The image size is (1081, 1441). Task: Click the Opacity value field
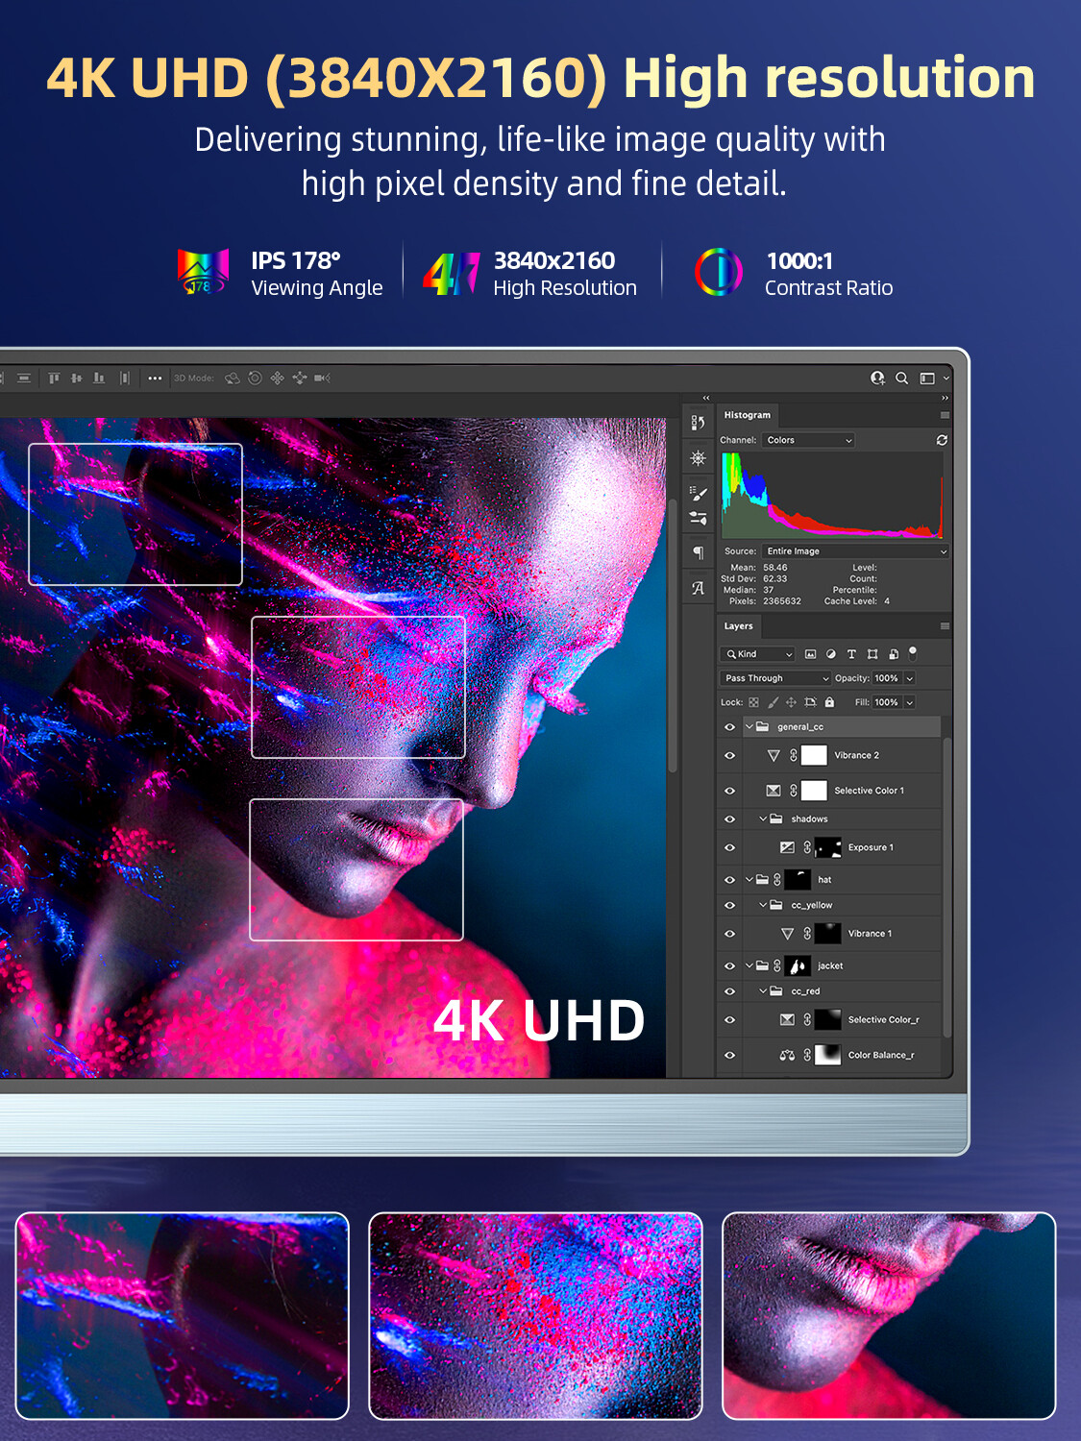[x=886, y=678]
